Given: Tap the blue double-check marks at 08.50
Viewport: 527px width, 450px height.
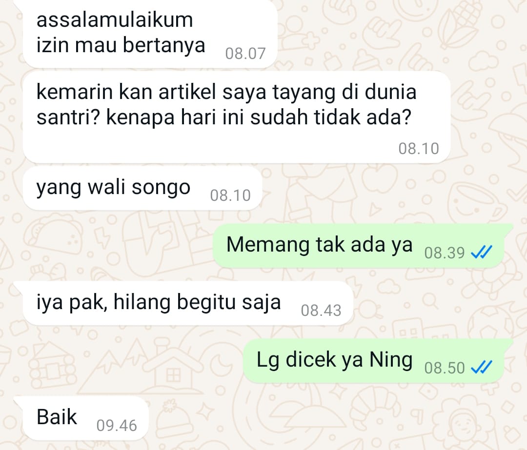Looking at the screenshot, I should point(481,367).
